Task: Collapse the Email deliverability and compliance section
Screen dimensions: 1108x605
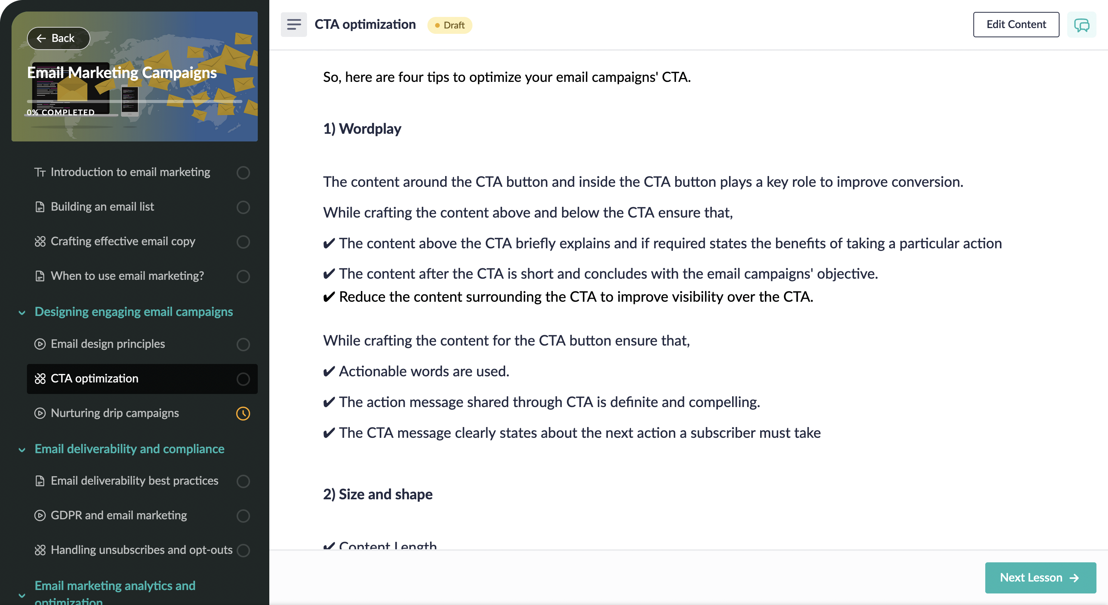Action: (22, 449)
